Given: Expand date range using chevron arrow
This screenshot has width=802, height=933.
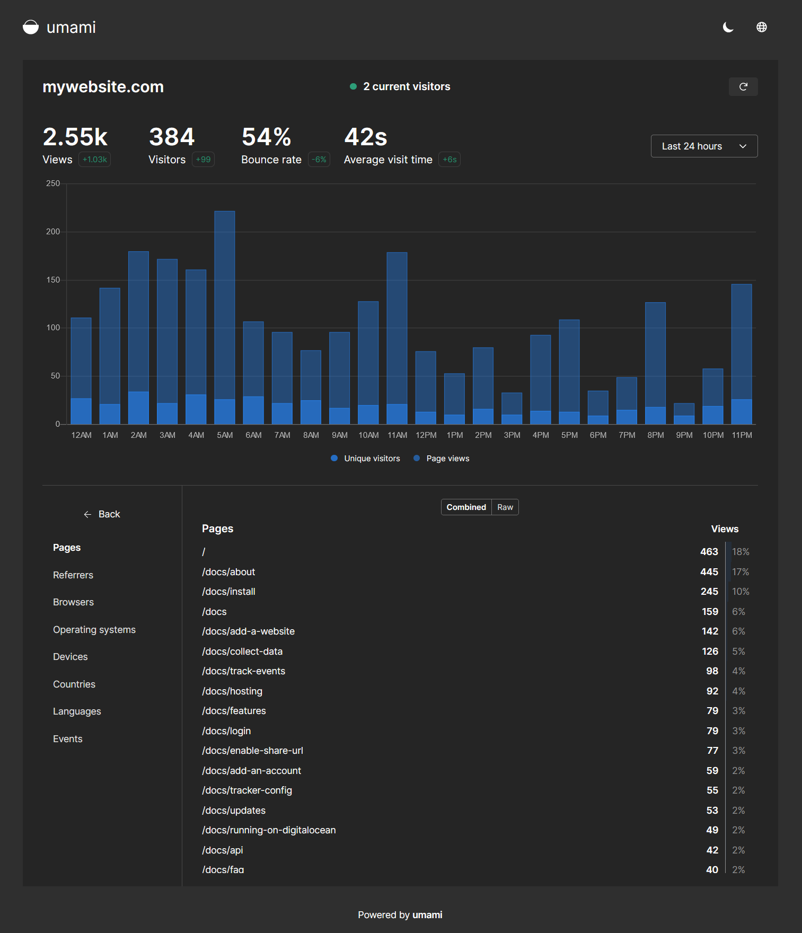Looking at the screenshot, I should tap(743, 146).
